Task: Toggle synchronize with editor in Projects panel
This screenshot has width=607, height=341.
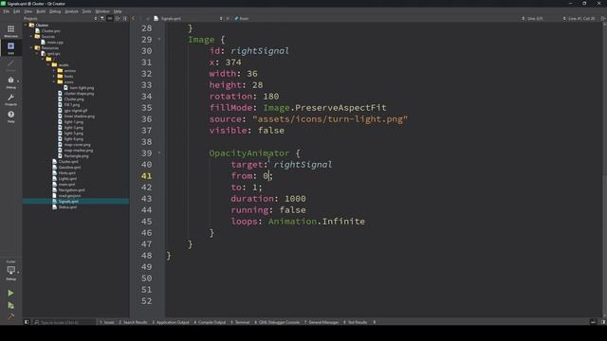Action: click(110, 18)
